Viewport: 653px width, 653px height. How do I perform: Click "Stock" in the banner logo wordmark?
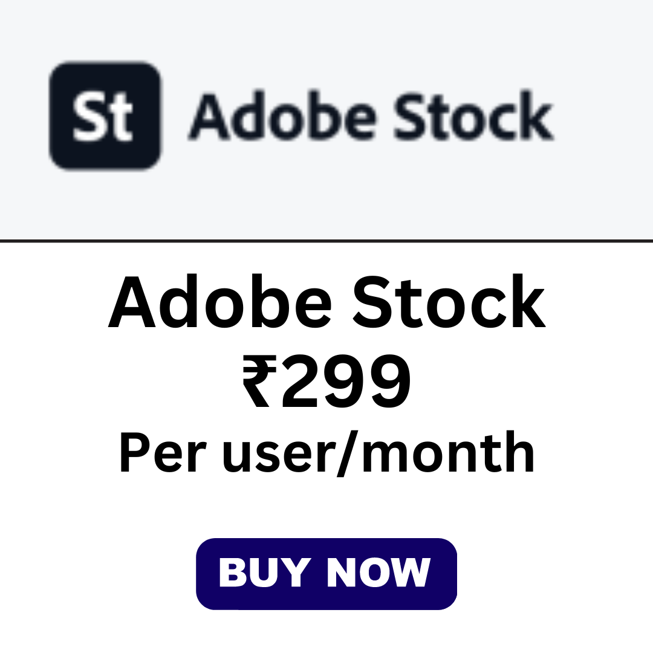pos(473,117)
